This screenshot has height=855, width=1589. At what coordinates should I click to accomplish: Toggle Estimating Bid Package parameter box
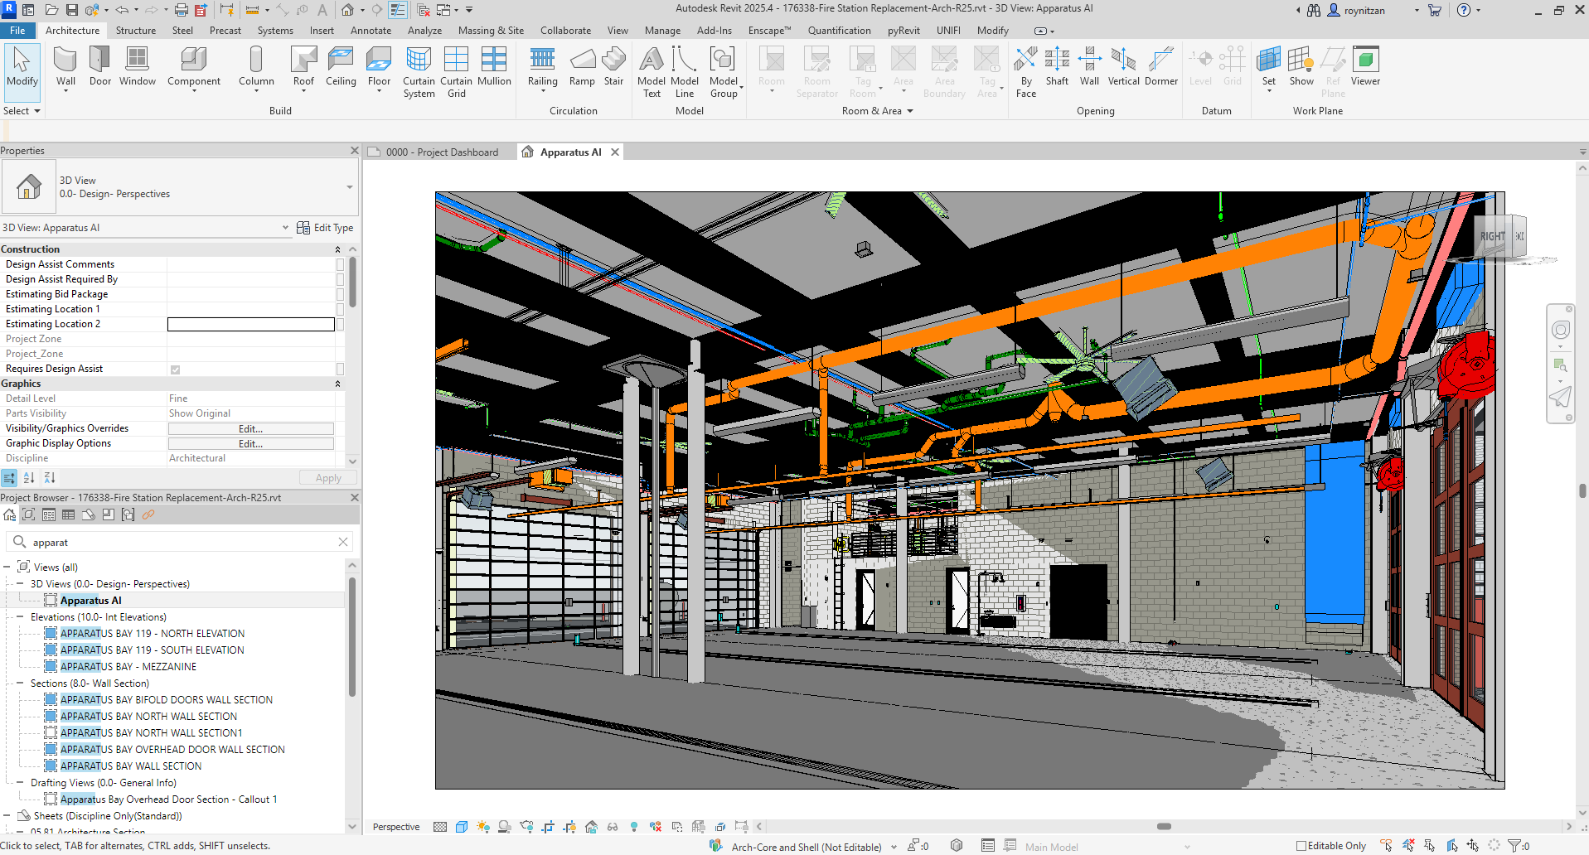pos(340,294)
